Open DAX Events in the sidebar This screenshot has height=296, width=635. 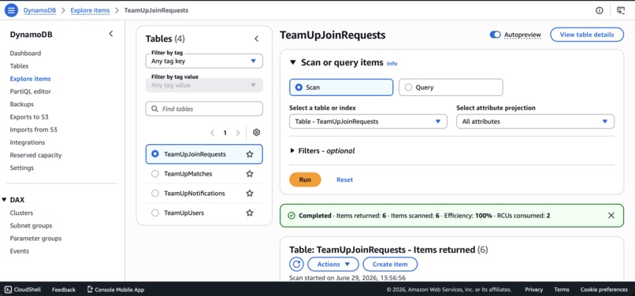20,251
